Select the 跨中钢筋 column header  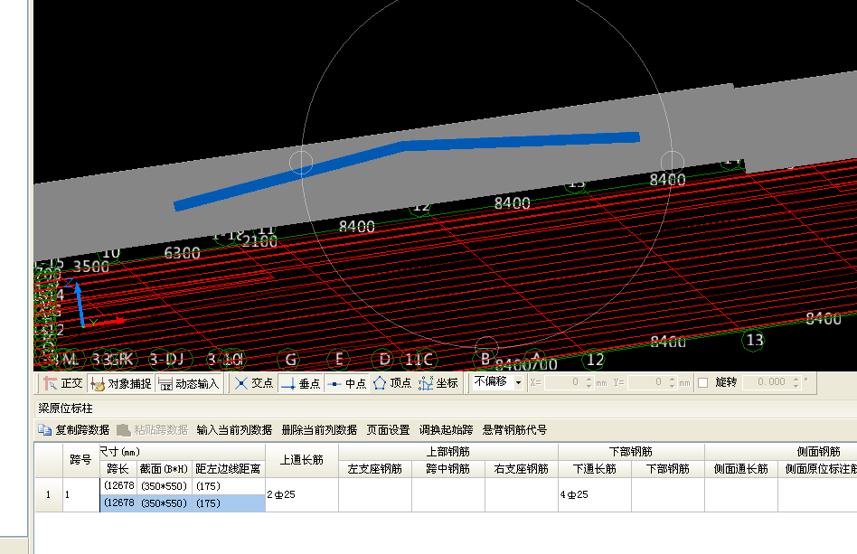pos(448,469)
